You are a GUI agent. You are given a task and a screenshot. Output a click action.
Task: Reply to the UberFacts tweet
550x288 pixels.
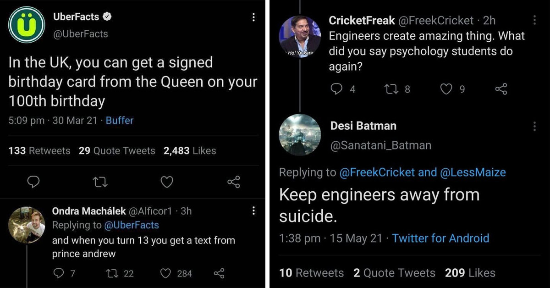point(33,182)
